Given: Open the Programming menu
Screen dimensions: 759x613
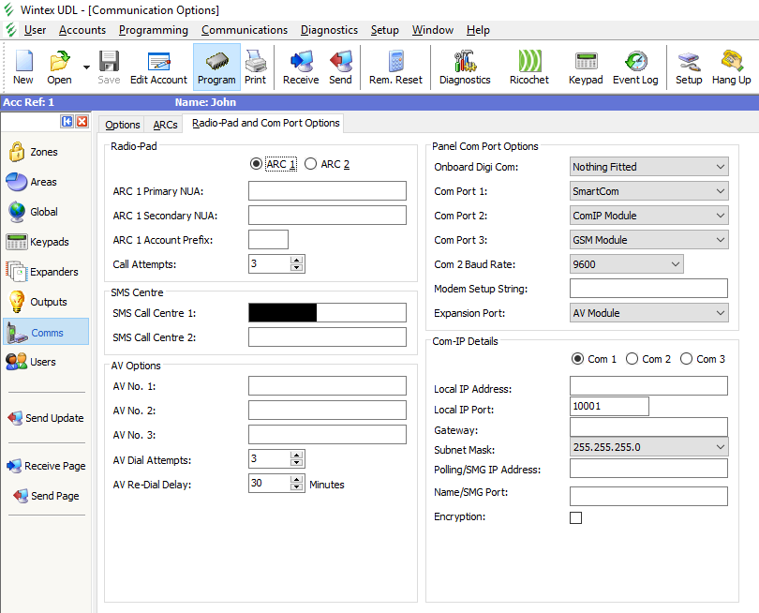Looking at the screenshot, I should (154, 30).
